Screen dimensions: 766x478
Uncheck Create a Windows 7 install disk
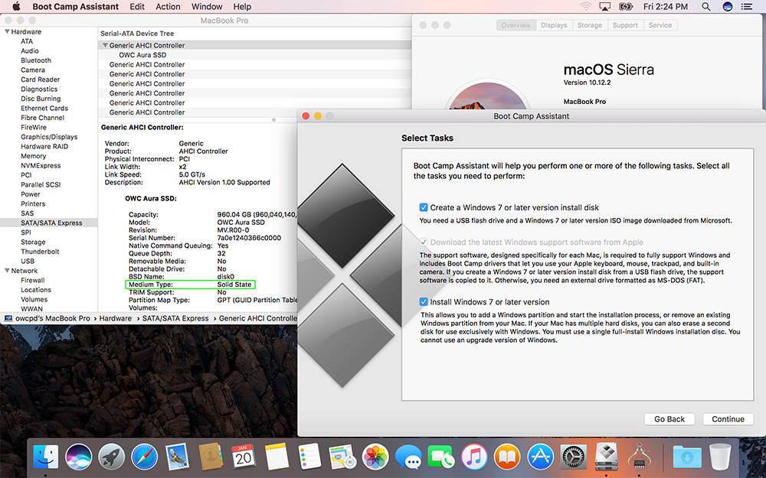tap(424, 207)
